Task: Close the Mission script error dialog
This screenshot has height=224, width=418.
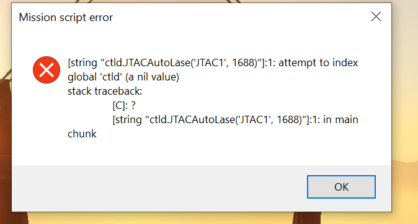Action: coord(376,17)
